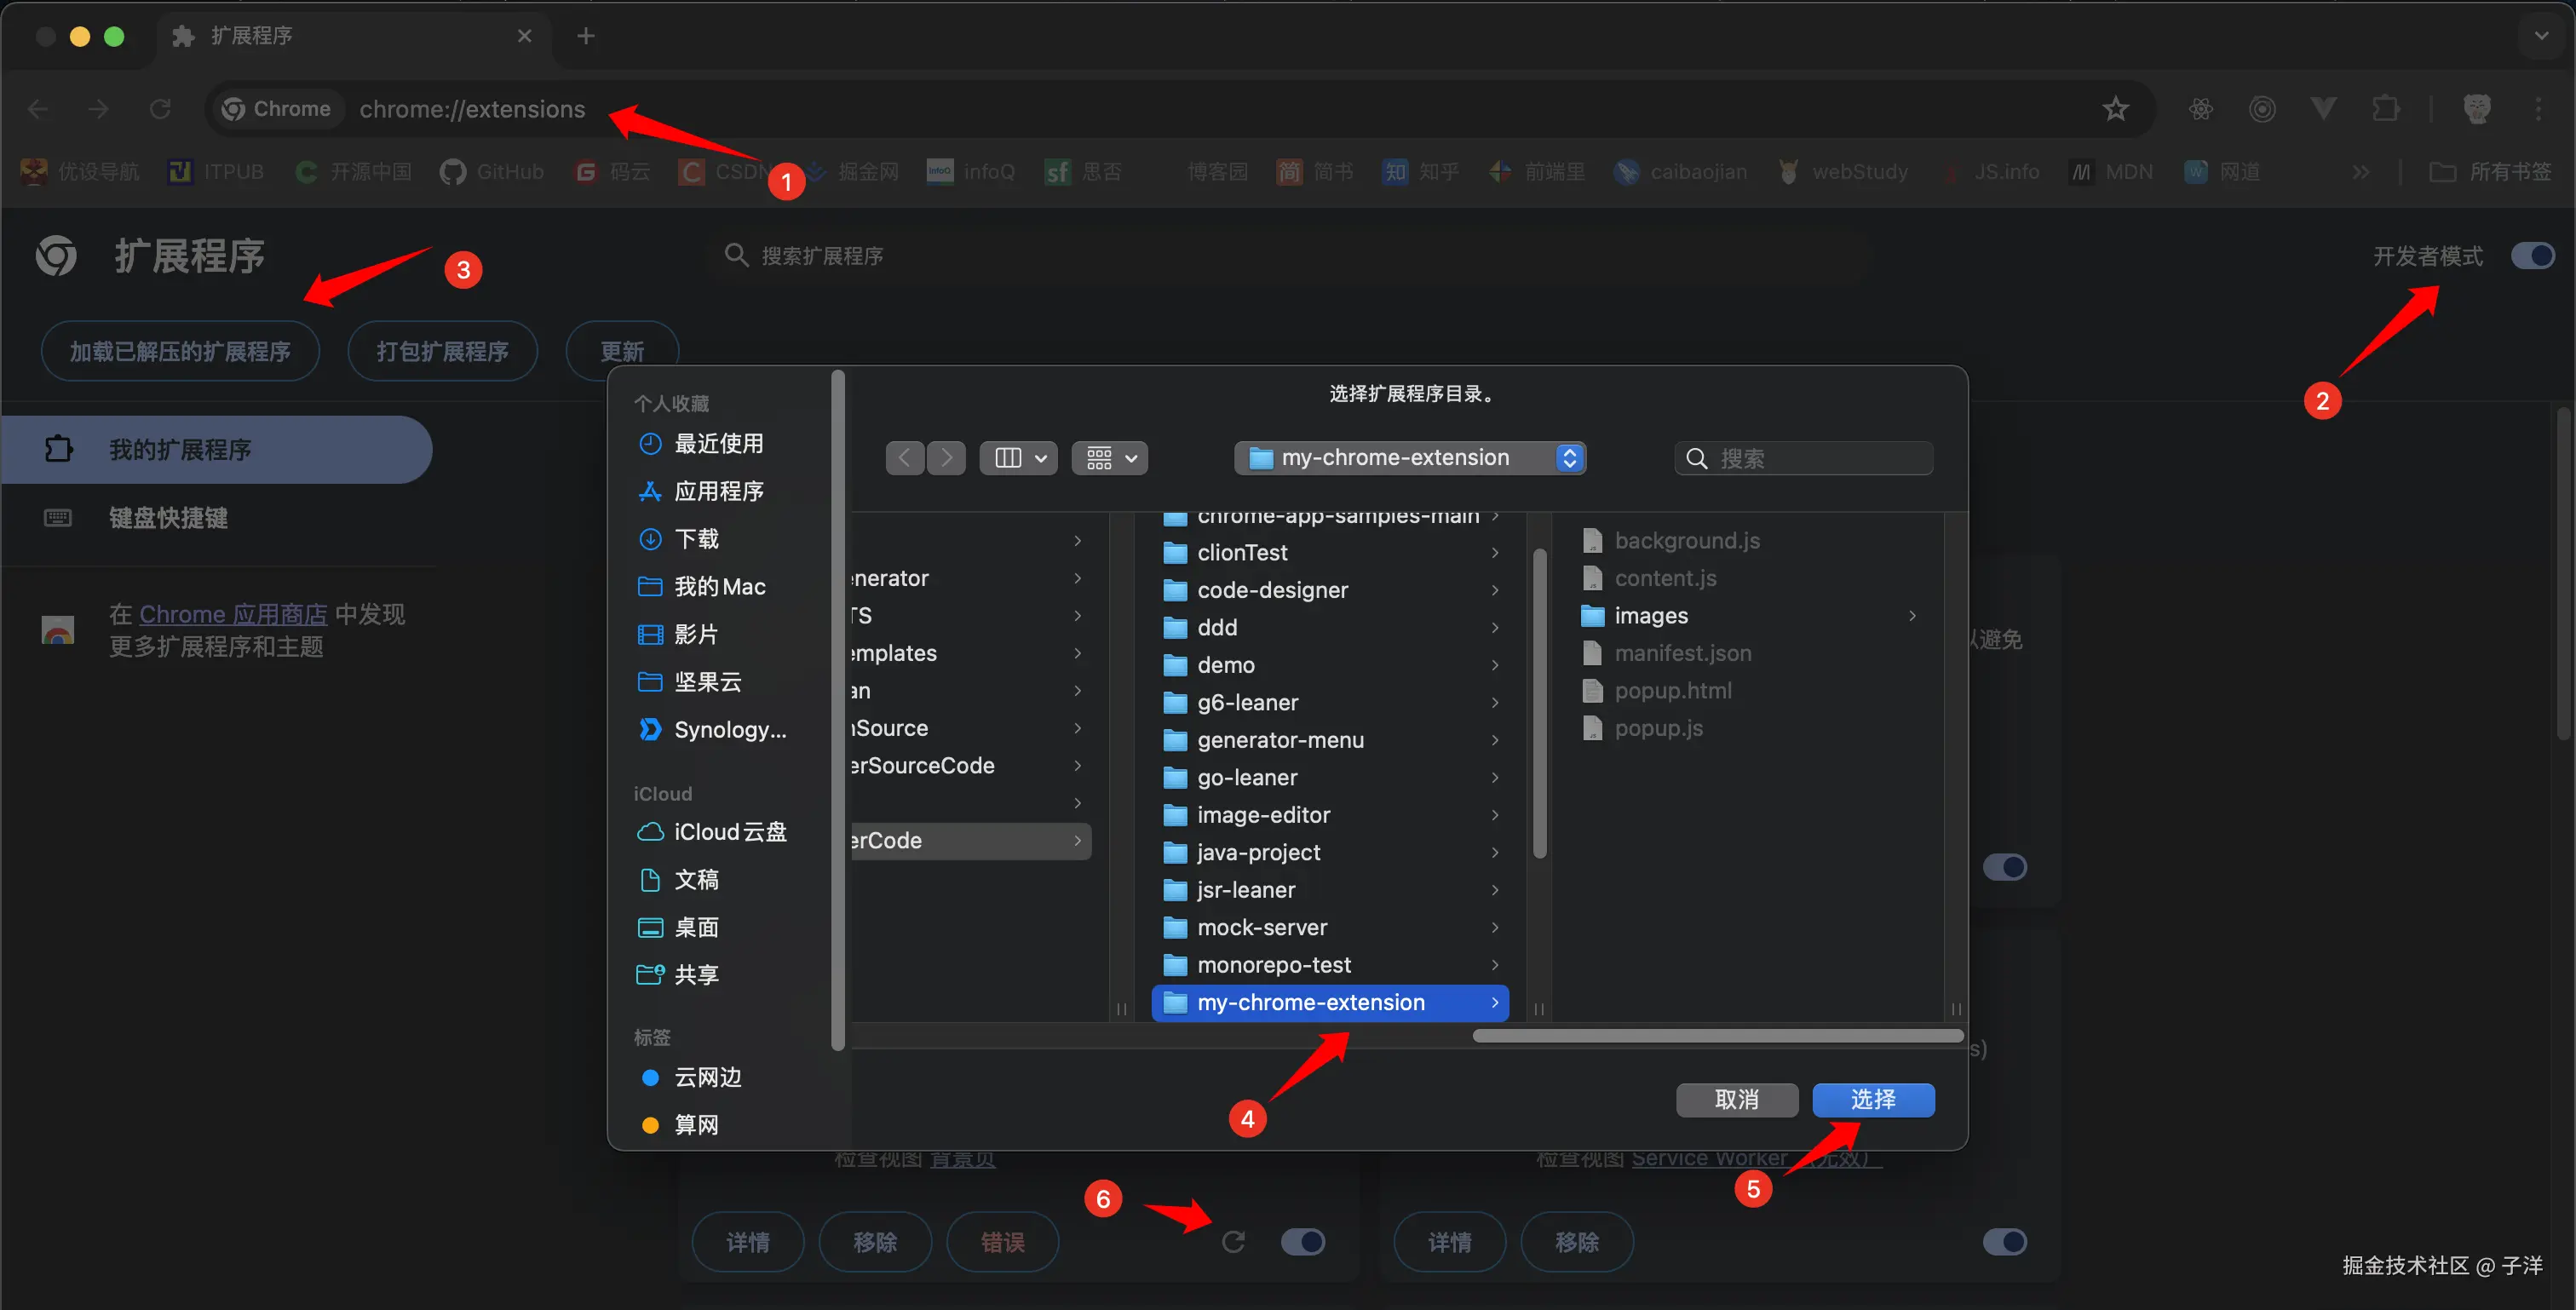Bookmark this page with star icon

coord(2115,109)
